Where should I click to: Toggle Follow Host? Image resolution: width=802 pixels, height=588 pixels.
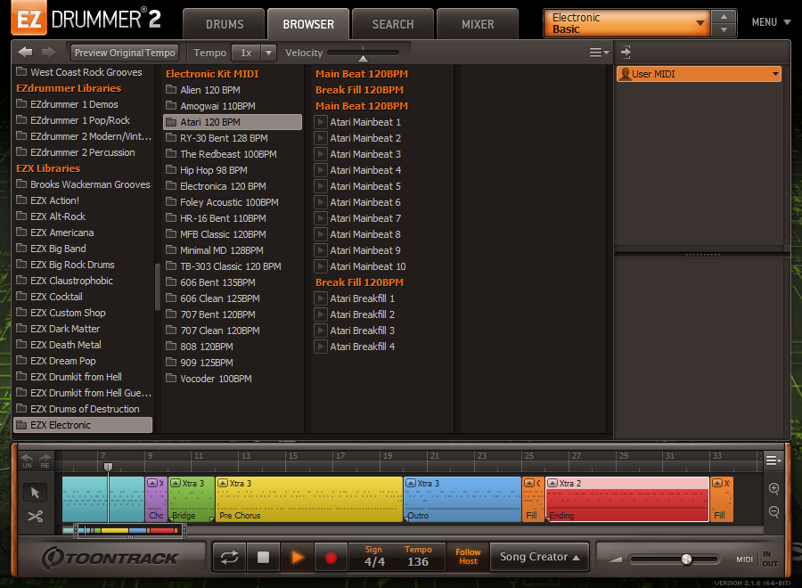(x=468, y=557)
